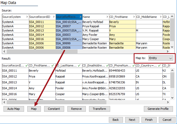Click arrow on SourceSystem column header
The height and width of the screenshot is (124, 177).
(x=27, y=17)
